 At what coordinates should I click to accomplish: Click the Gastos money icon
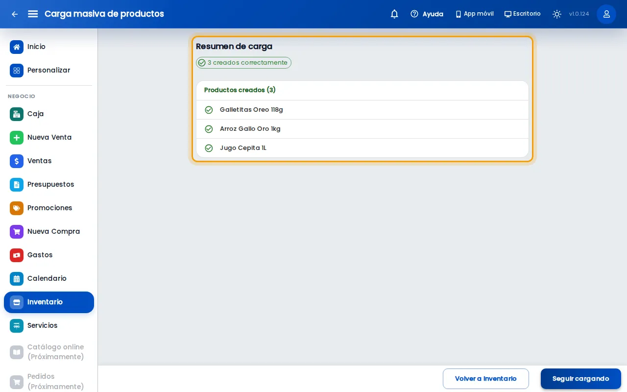17,255
